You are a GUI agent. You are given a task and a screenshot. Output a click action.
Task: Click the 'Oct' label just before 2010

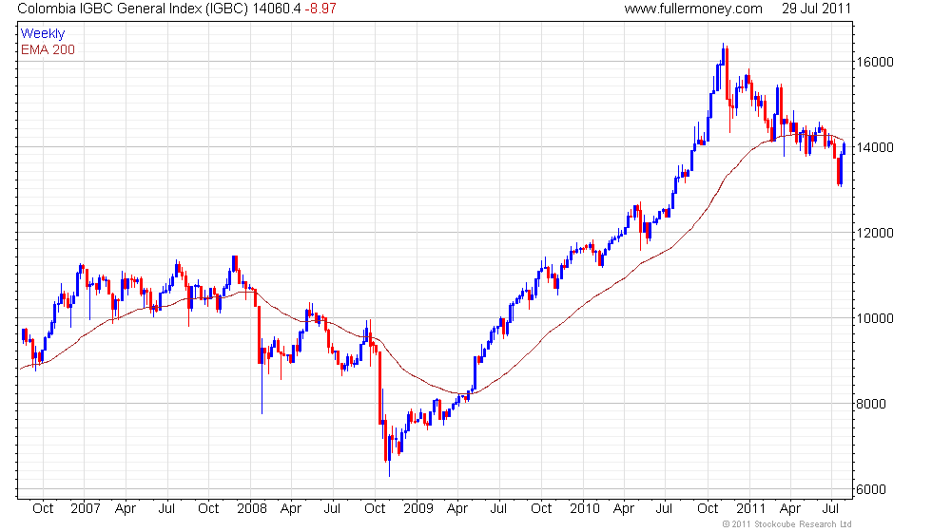(541, 508)
